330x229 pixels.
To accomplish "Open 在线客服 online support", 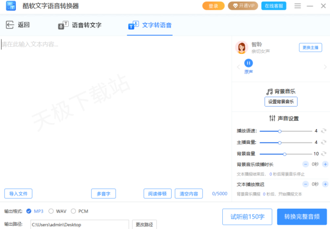I will (x=274, y=6).
